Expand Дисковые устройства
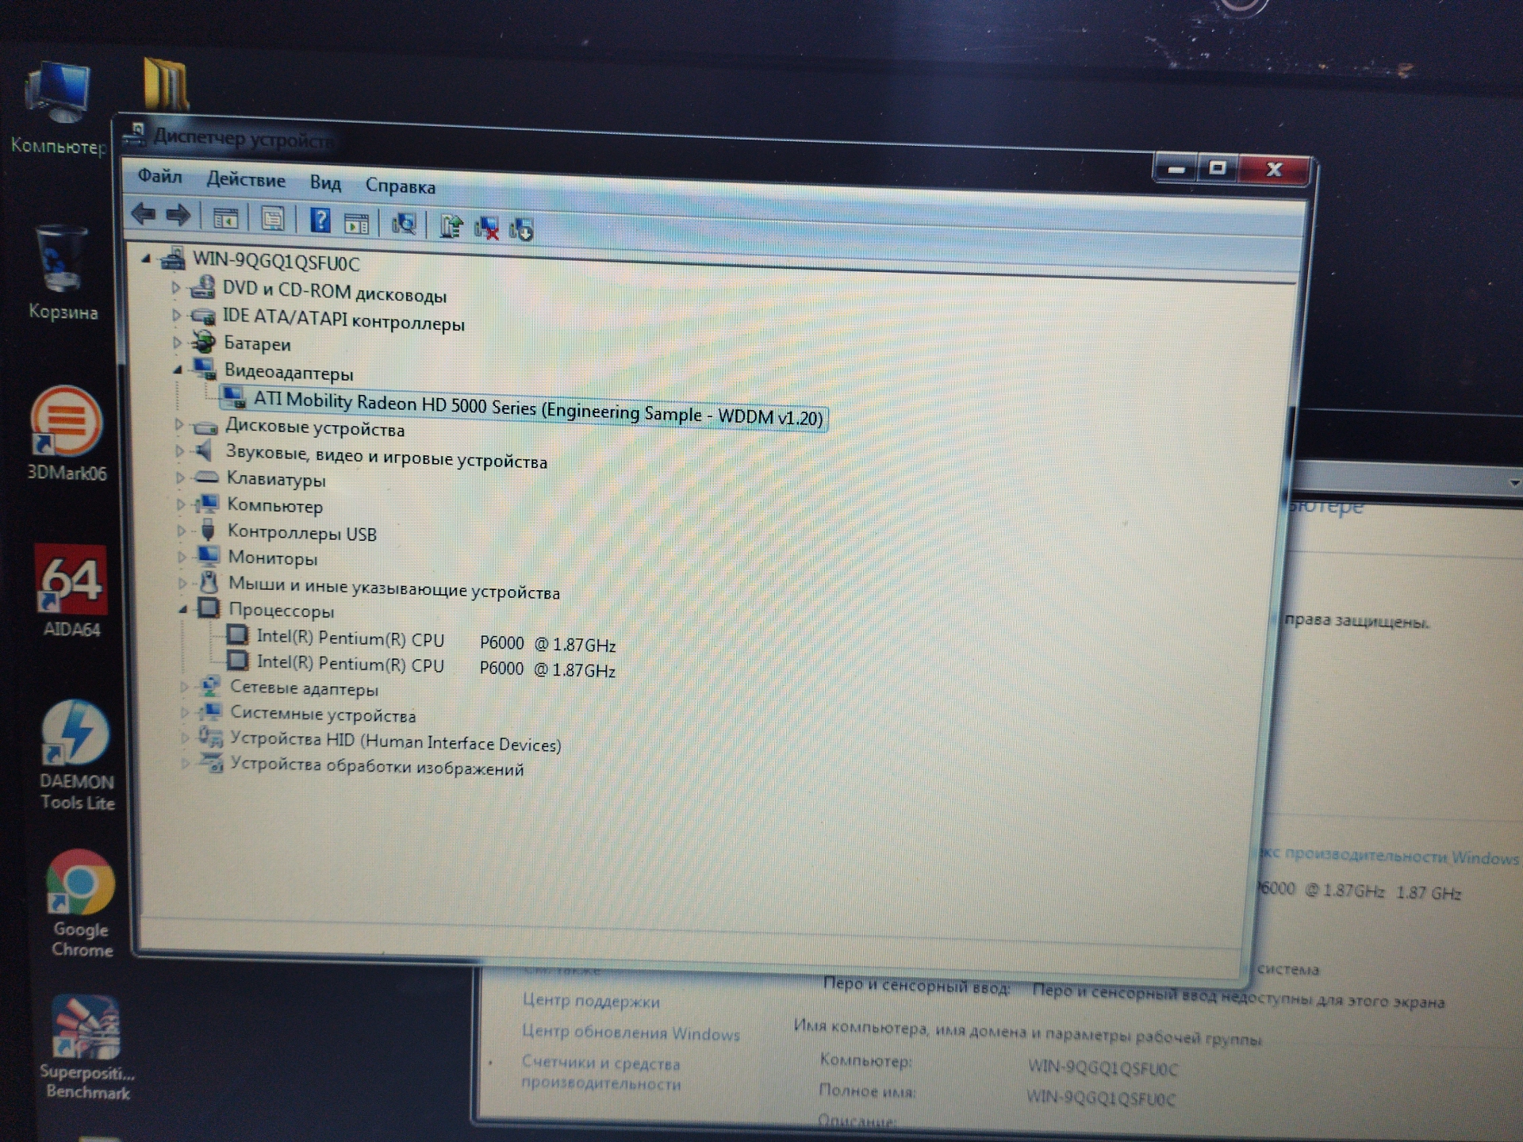This screenshot has height=1142, width=1523. point(178,424)
